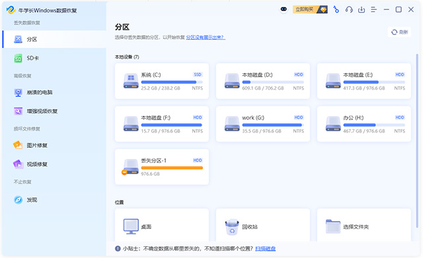The image size is (423, 258).
Task: Click the disk icon for 办公 (H:)
Action: tap(333, 124)
